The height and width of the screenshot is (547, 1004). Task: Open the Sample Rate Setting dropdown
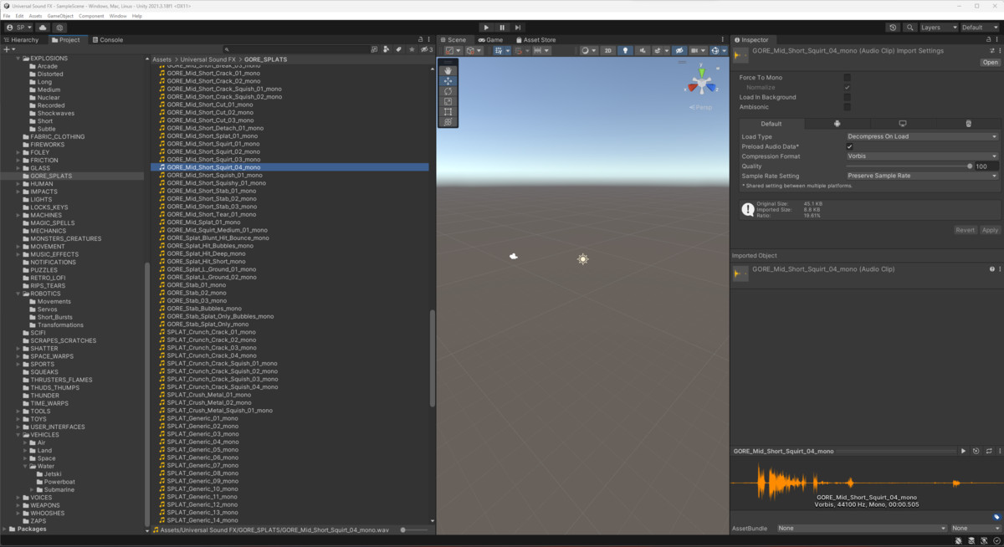(x=922, y=176)
